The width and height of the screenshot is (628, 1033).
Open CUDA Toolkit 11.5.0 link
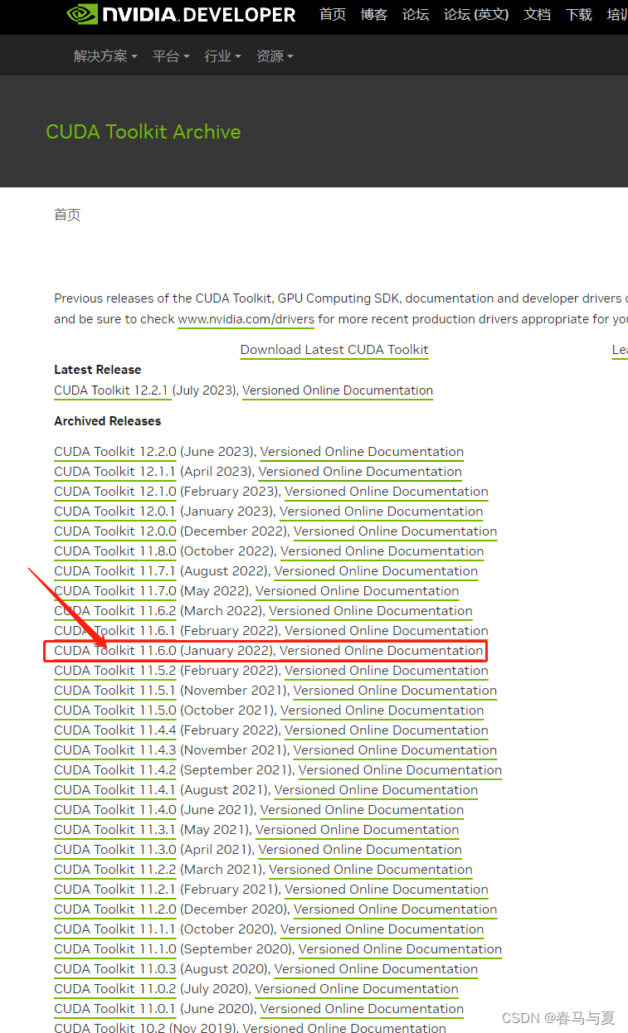point(115,710)
